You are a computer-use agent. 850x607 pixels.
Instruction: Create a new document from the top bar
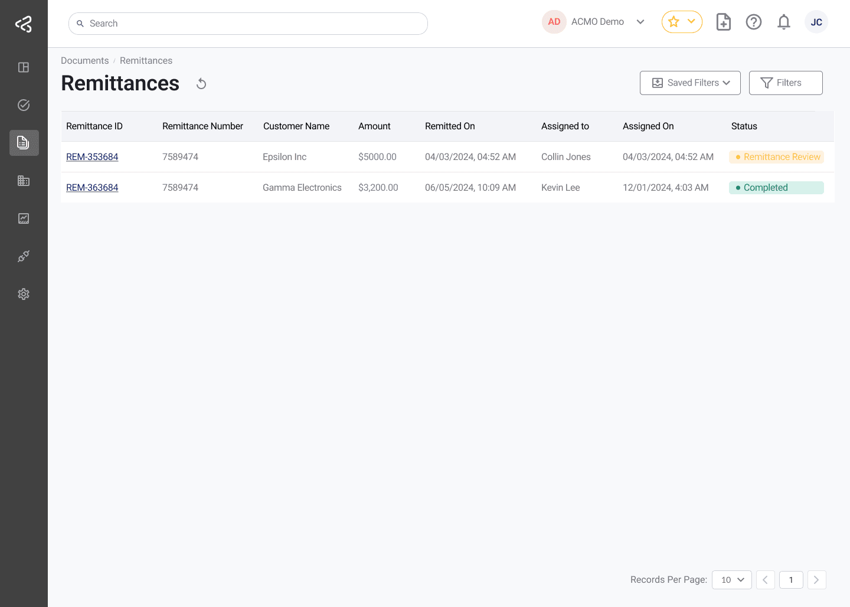point(723,22)
